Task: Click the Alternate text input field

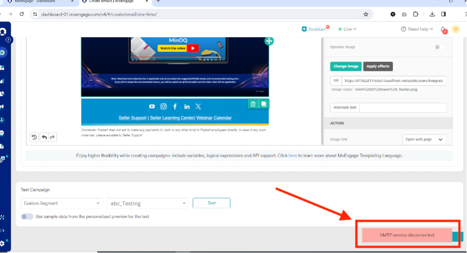Action: pyautogui.click(x=403, y=108)
